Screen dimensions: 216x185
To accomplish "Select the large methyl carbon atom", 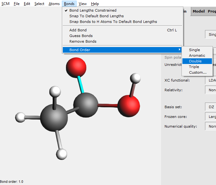I will point(54,118).
